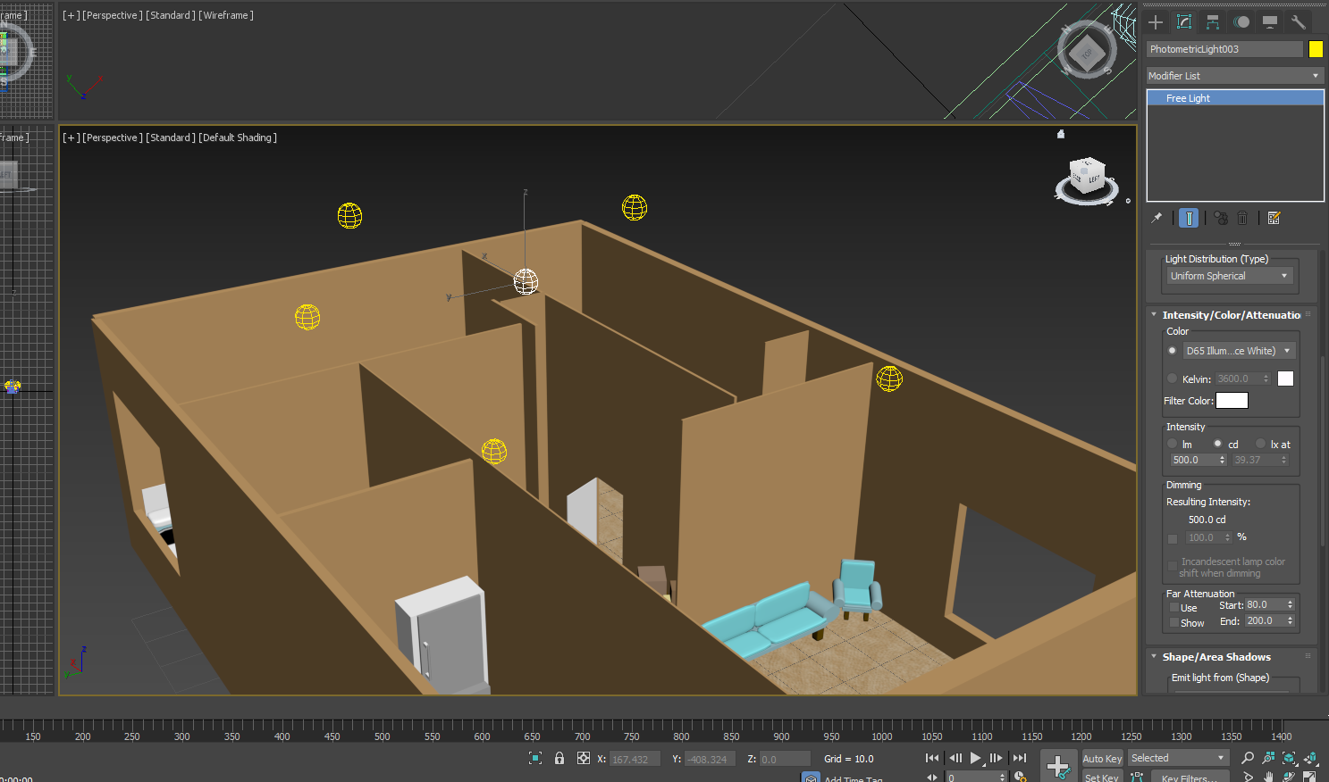The image size is (1329, 782).
Task: Open Configure Modifier Sets icon
Action: click(1274, 218)
